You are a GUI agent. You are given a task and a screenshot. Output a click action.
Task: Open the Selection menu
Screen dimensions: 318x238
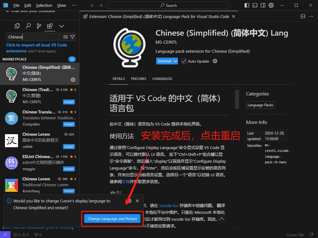(x=44, y=6)
